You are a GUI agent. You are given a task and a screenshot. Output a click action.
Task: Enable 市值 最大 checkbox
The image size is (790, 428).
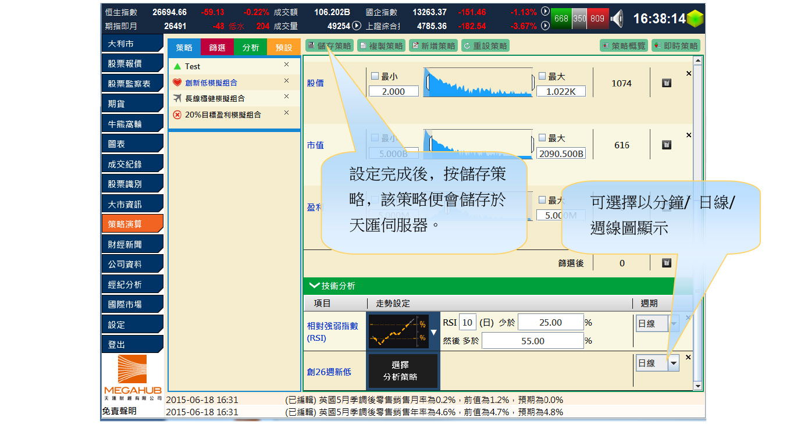[542, 138]
